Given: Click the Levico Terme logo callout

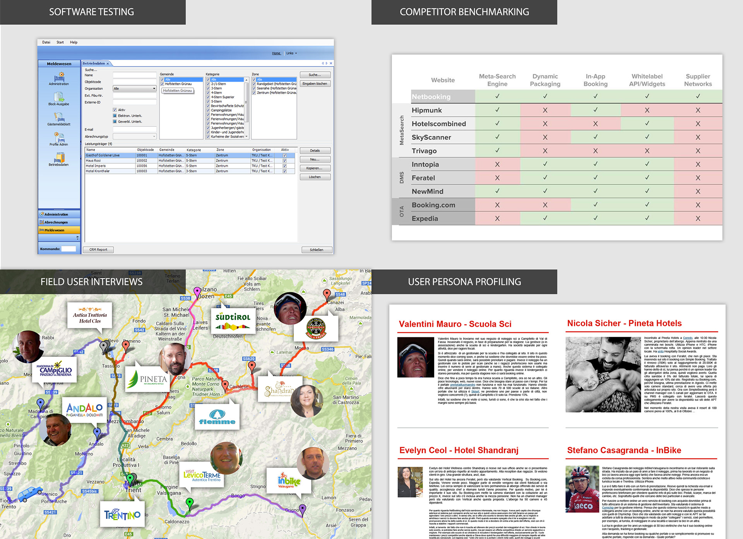Looking at the screenshot, I should coord(202,475).
